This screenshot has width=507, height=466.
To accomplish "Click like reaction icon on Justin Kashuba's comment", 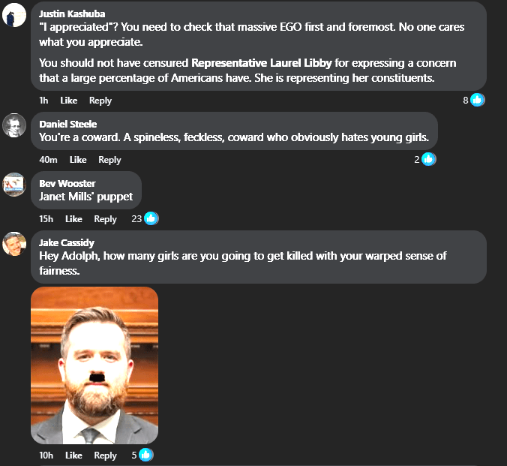I will point(477,100).
